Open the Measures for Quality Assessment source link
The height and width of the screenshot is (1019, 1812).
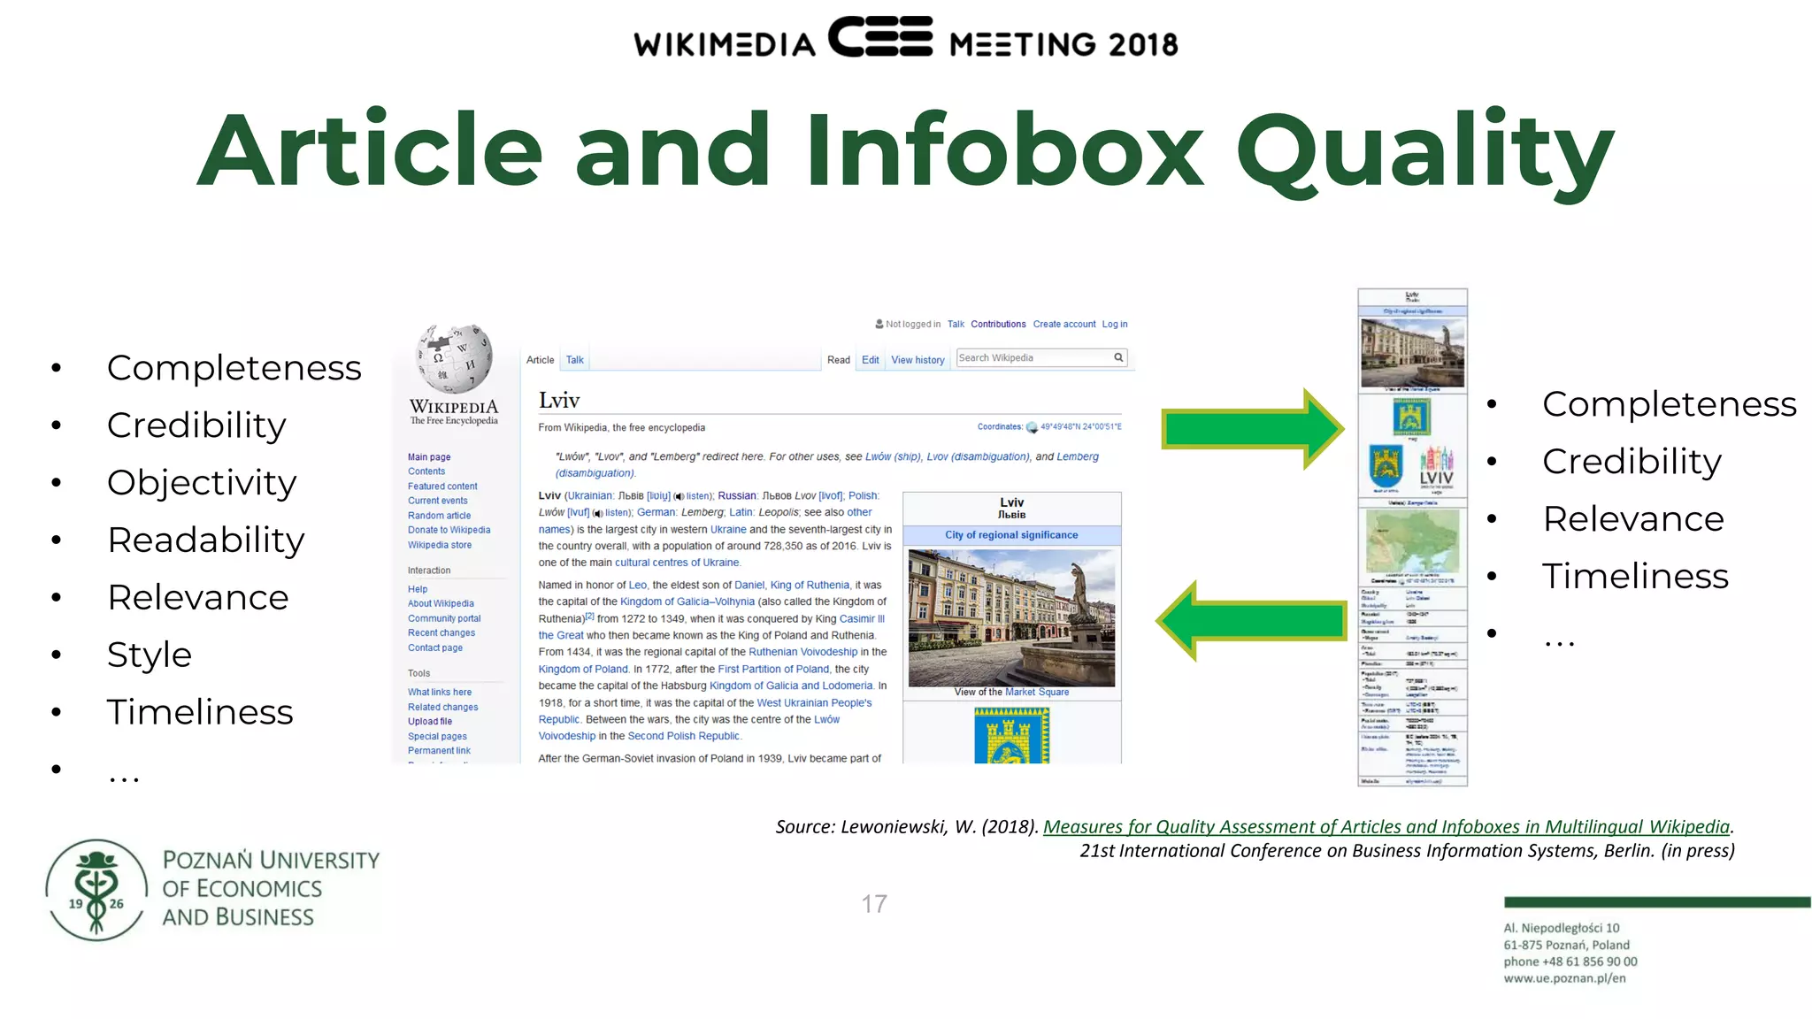click(x=1386, y=826)
